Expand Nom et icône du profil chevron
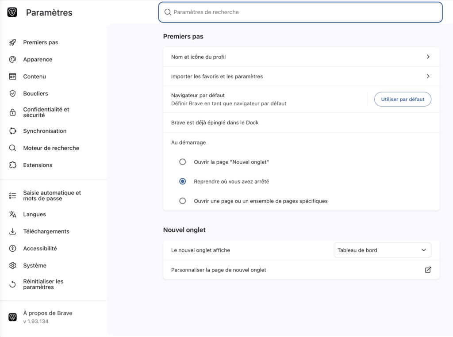 tap(428, 57)
